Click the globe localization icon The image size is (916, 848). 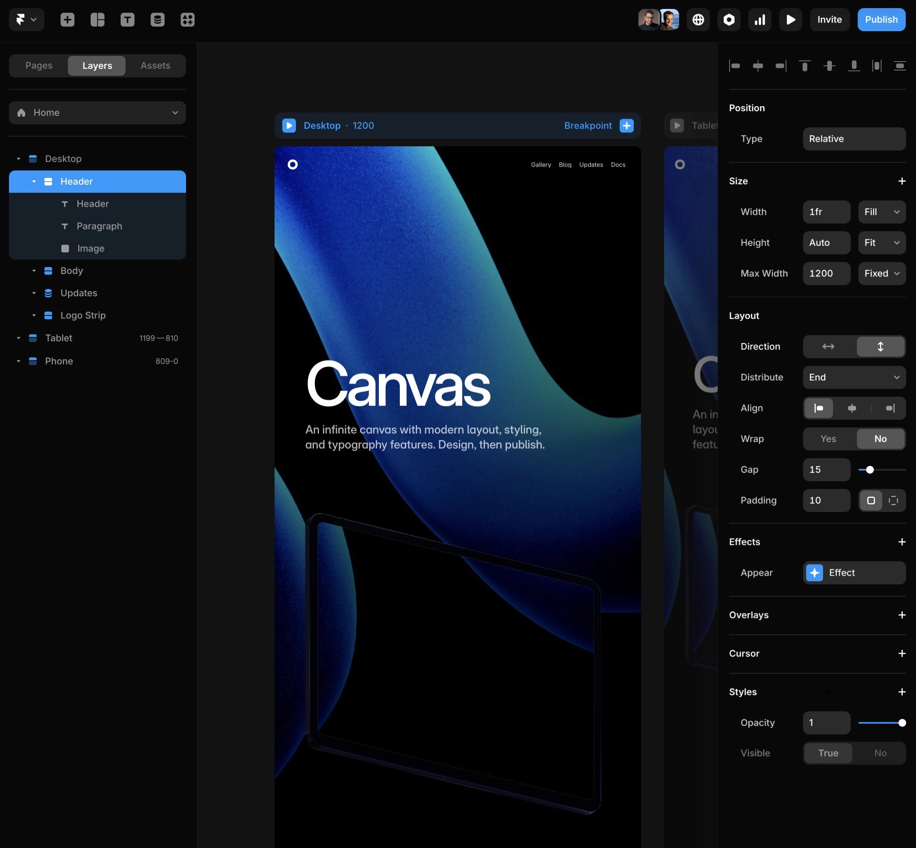[698, 20]
